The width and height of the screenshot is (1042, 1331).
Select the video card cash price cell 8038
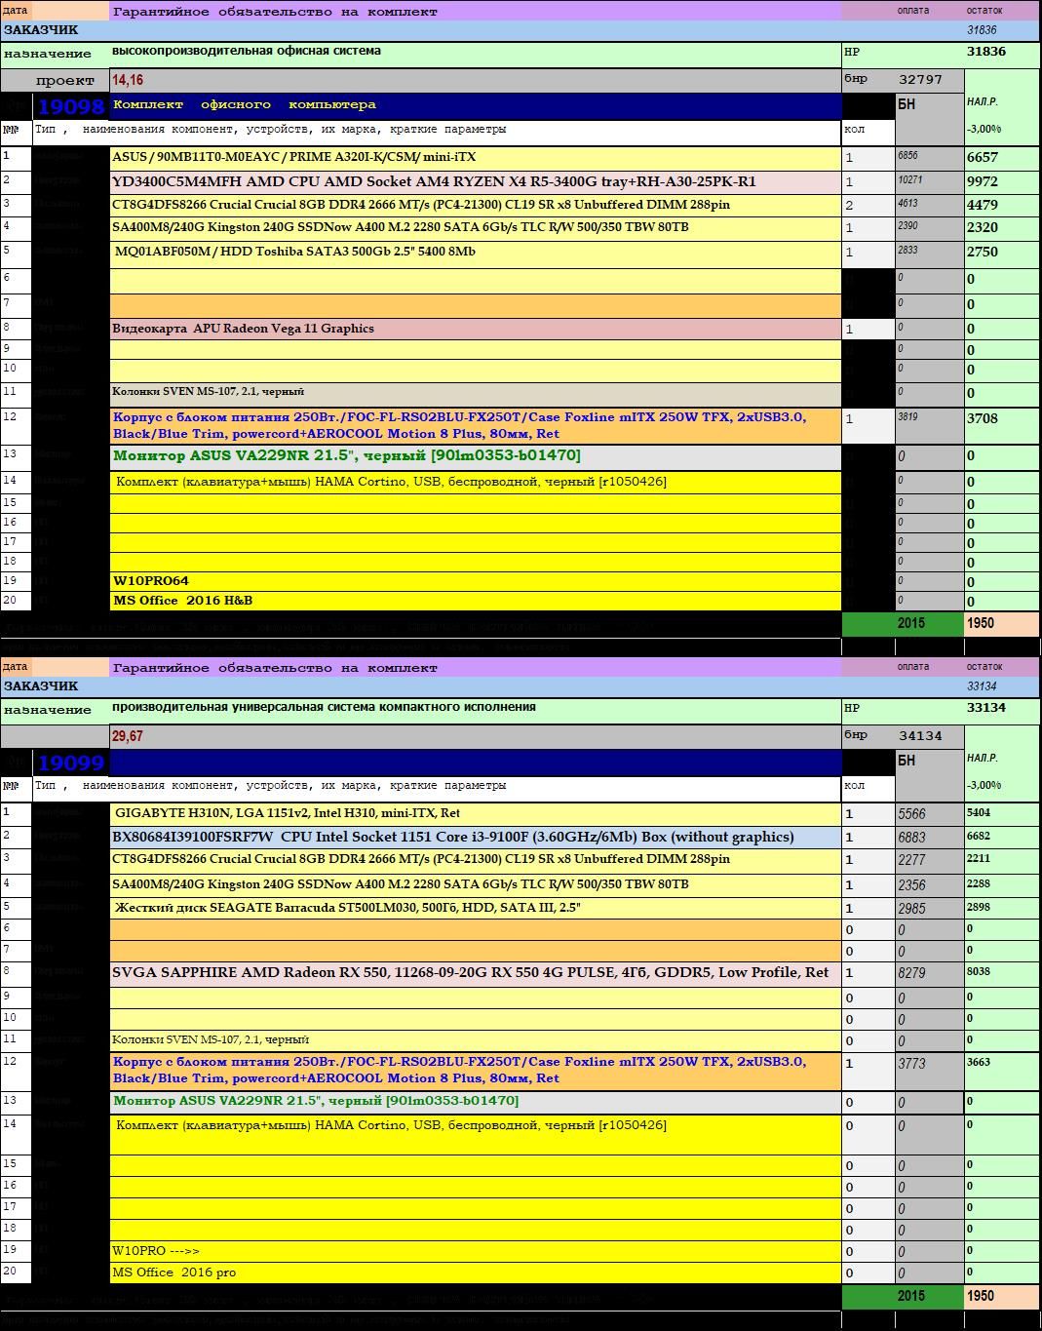(x=1002, y=973)
